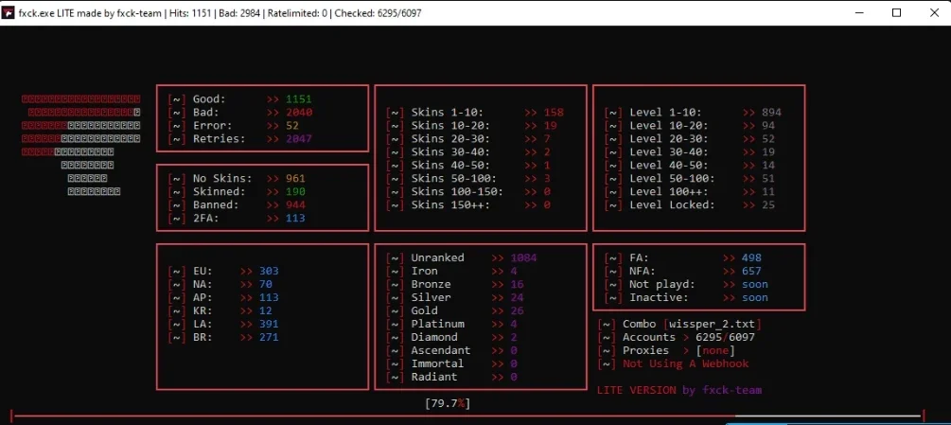
Task: Click the 'FA:' label
Action: pyautogui.click(x=640, y=257)
